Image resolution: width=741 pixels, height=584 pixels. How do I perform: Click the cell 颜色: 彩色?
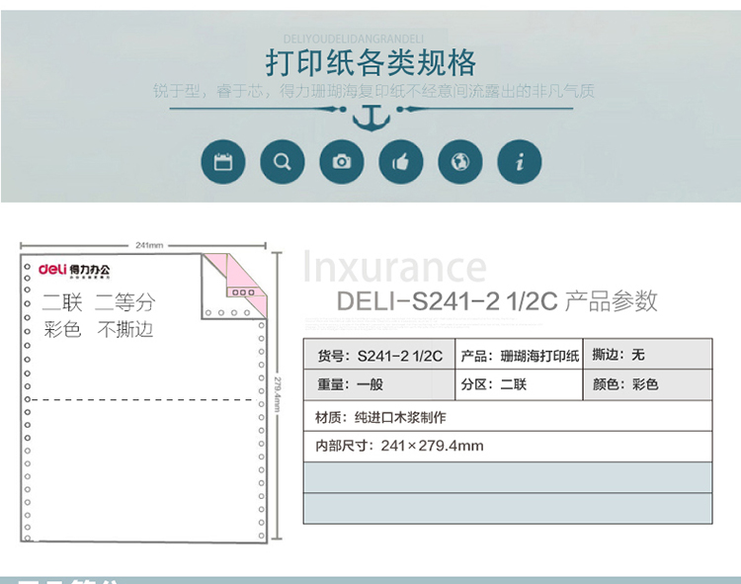[x=648, y=384]
